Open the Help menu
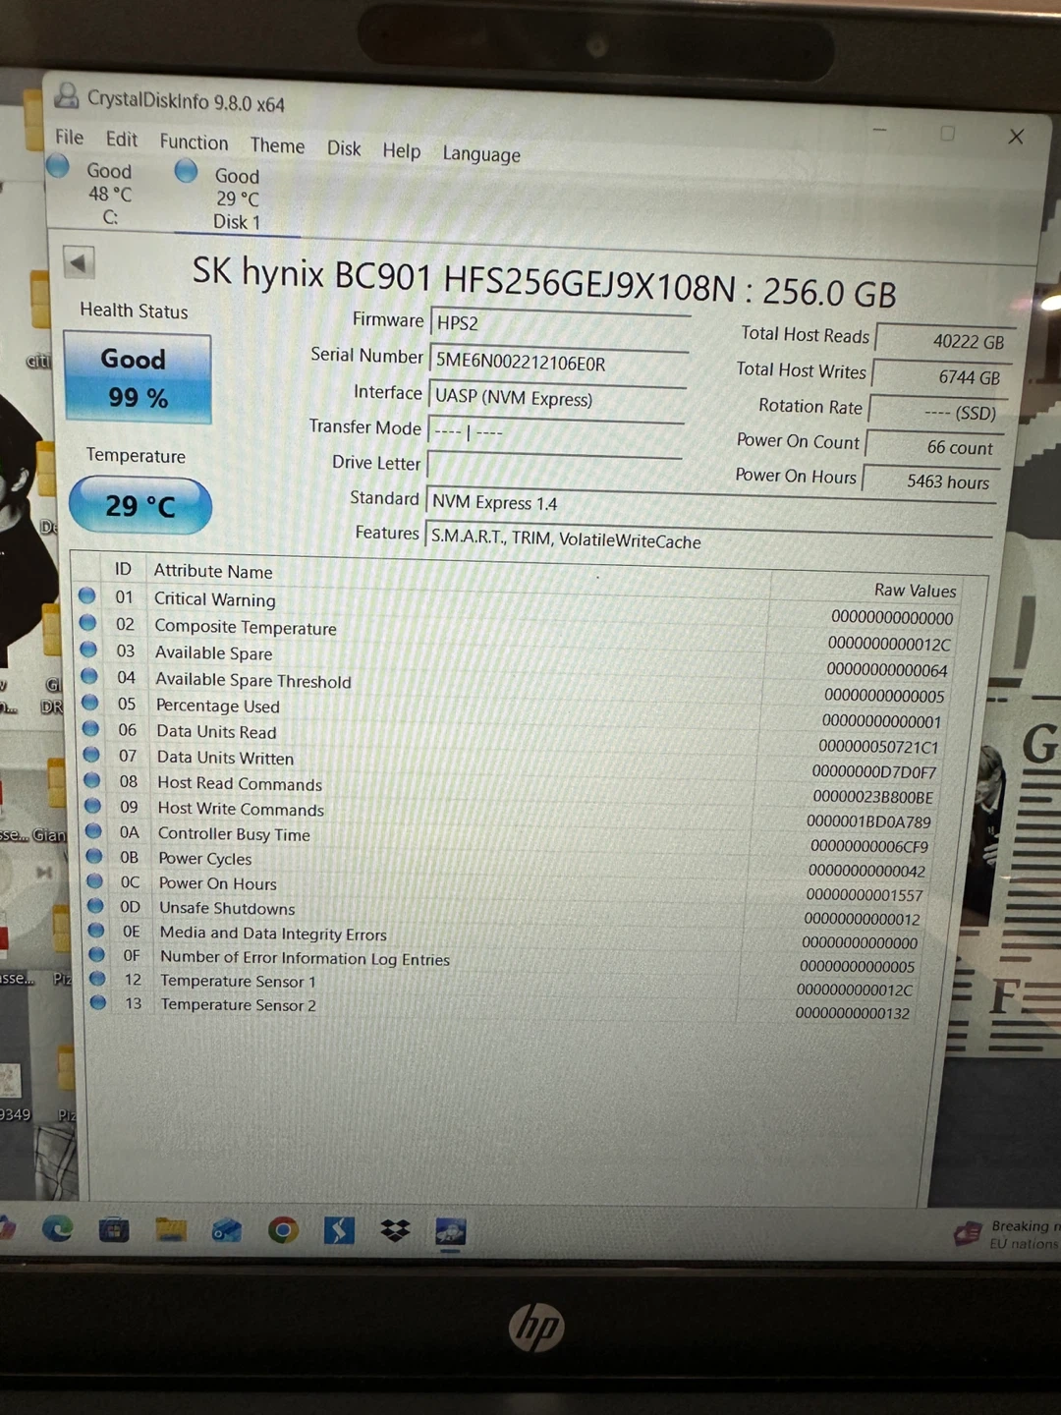 click(401, 150)
